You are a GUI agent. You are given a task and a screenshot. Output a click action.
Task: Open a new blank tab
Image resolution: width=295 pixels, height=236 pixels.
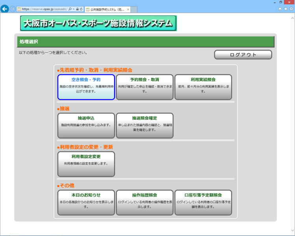[x=134, y=9]
